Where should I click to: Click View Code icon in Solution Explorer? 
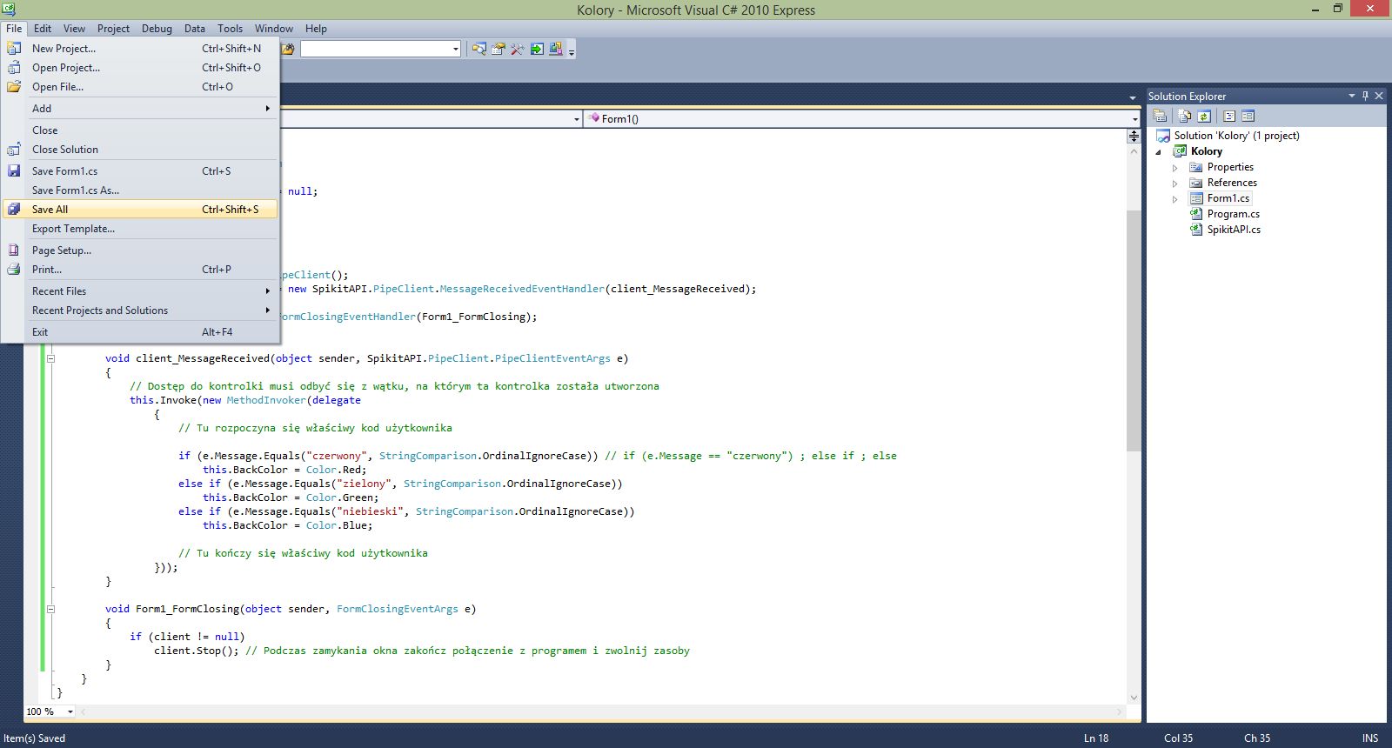pyautogui.click(x=1229, y=116)
